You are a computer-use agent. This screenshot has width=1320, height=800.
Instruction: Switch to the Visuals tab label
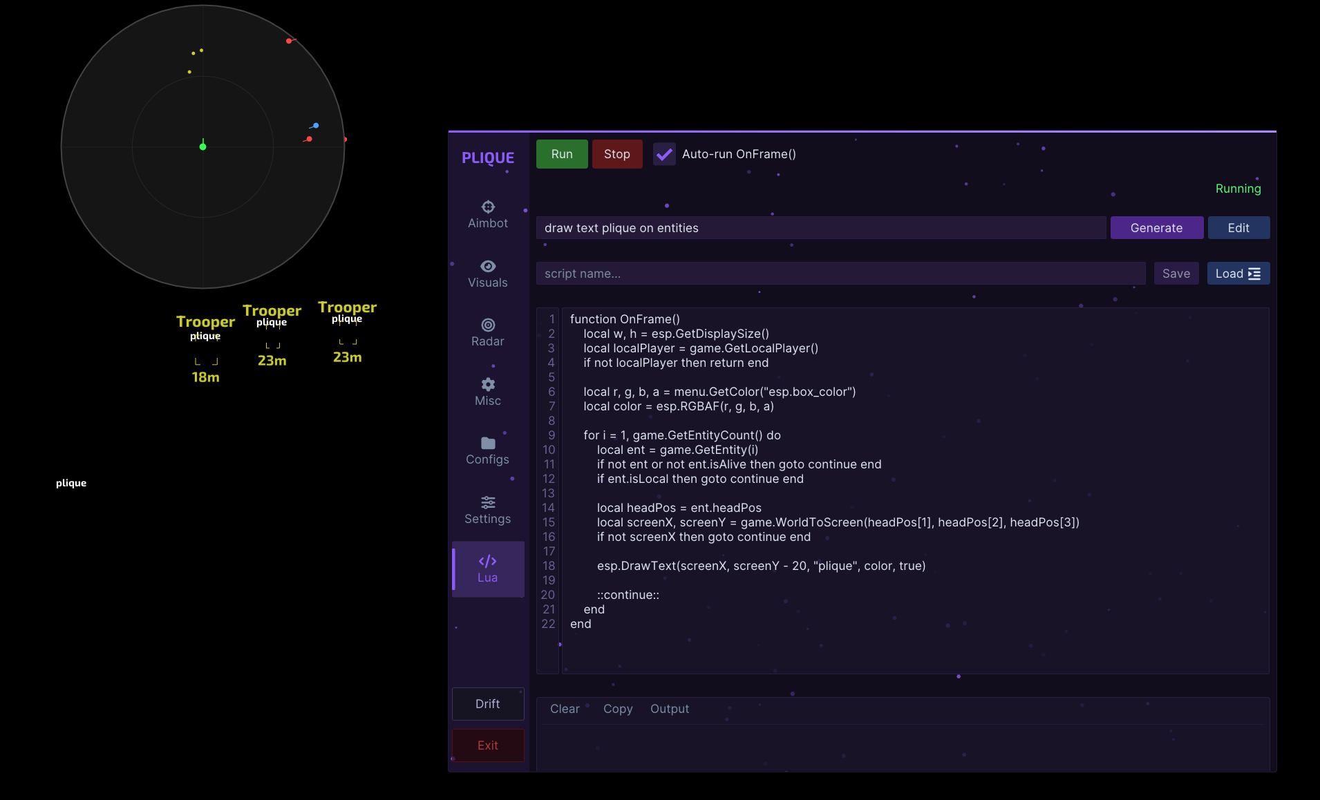(x=488, y=283)
